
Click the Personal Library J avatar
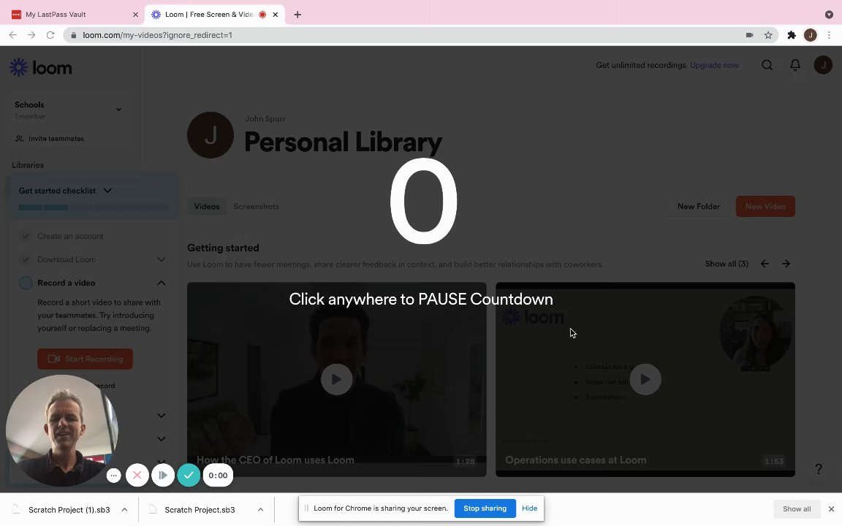pyautogui.click(x=210, y=134)
